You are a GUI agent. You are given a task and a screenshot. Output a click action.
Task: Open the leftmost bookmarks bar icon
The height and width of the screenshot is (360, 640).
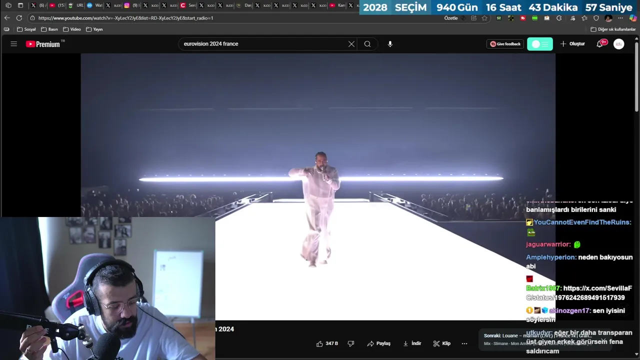6,29
